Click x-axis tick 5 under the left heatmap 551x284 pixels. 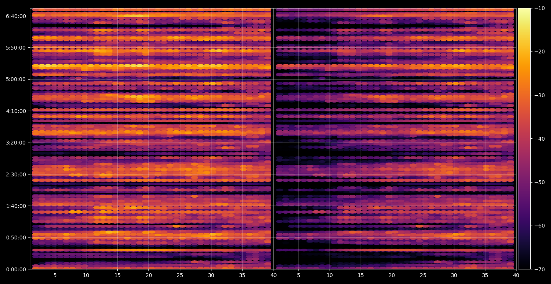tap(55, 275)
